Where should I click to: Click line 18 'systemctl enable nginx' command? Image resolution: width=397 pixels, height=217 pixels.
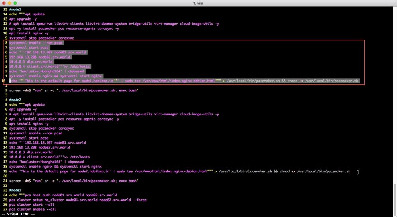coord(55,167)
